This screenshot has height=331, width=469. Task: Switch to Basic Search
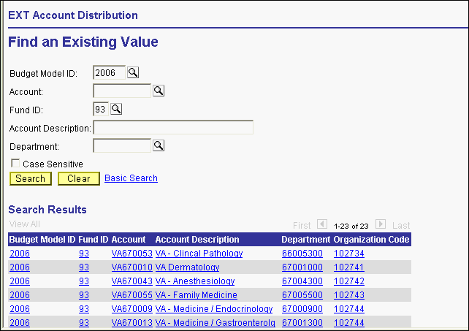click(131, 178)
